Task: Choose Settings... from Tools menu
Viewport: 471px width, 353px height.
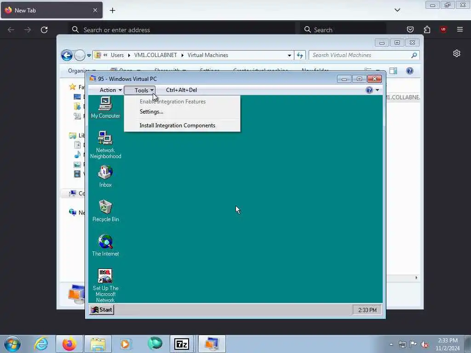Action: pos(182,112)
